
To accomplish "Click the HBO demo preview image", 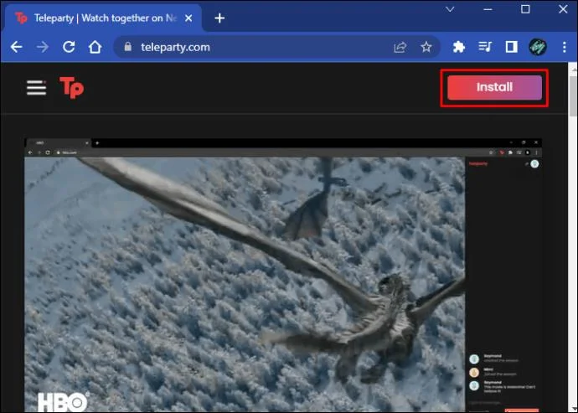I will click(x=283, y=275).
